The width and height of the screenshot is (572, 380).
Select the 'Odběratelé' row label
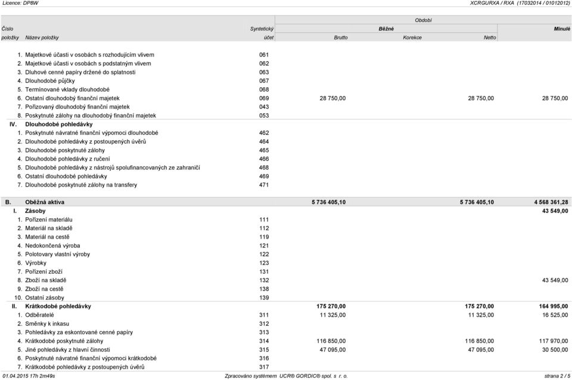coord(39,315)
